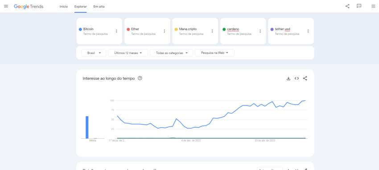Download the interest over time chart CSV
This screenshot has width=379, height=170.
pos(288,78)
